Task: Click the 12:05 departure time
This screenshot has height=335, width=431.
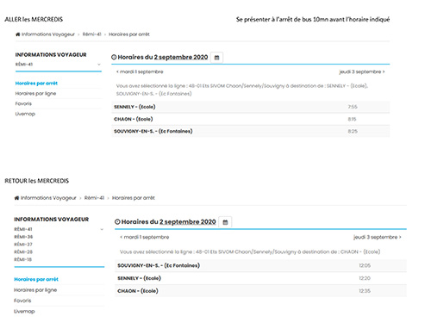Action: [x=365, y=265]
